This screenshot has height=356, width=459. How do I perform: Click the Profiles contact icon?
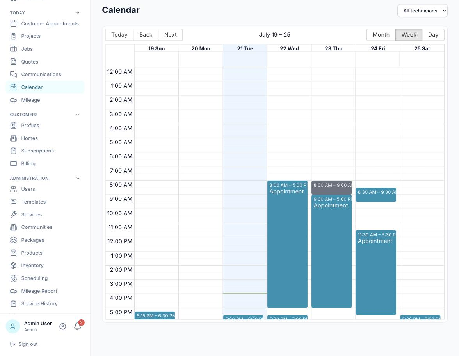[x=13, y=126]
